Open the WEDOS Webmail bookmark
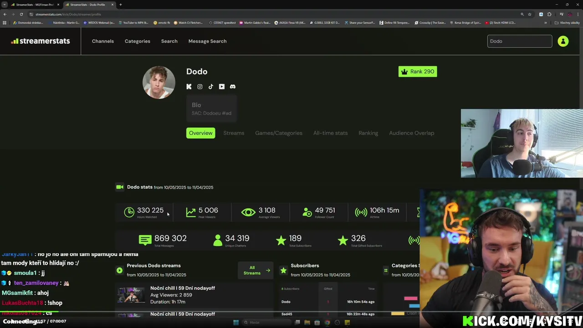 click(99, 23)
